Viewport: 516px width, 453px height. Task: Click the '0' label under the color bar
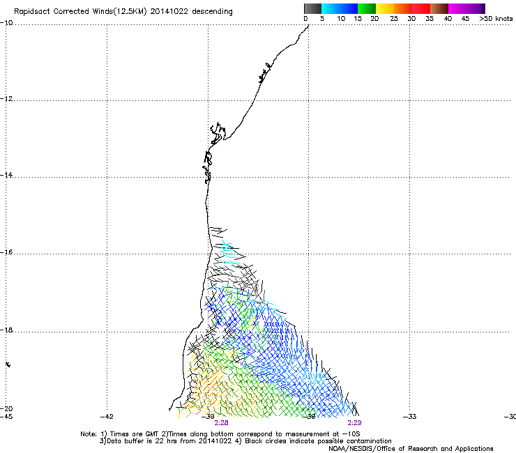[x=305, y=19]
